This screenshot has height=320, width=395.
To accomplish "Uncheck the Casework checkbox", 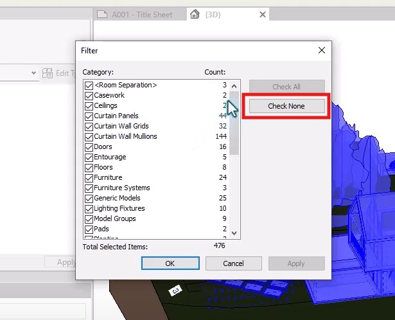I will point(89,95).
